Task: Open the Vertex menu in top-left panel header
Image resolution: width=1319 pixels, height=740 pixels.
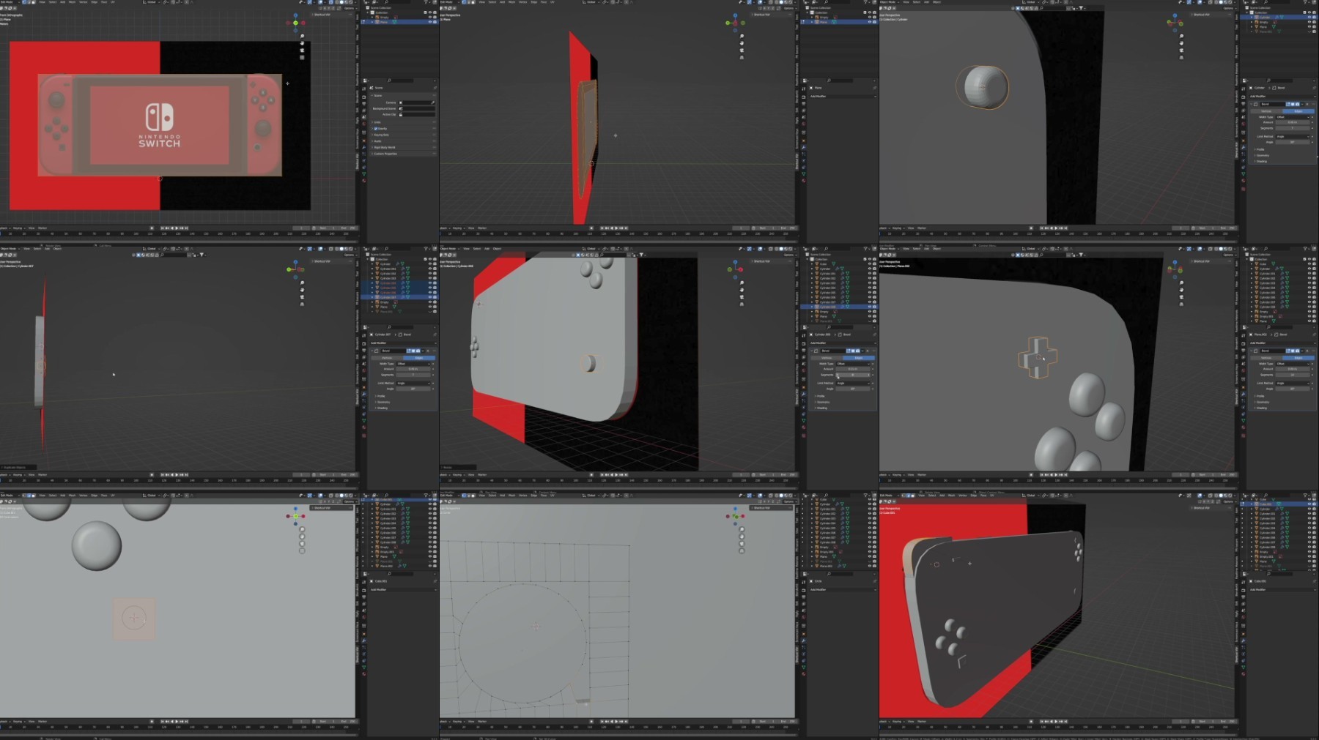Action: [83, 2]
